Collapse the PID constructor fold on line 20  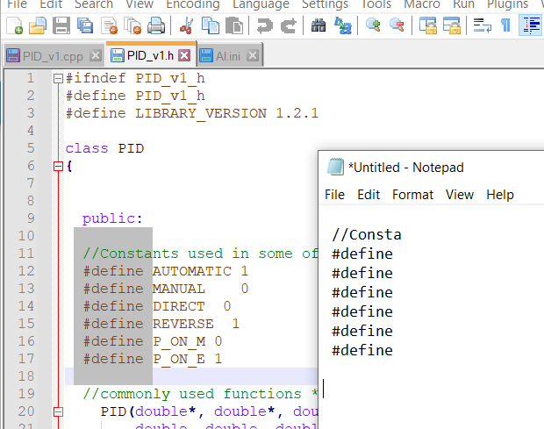(x=58, y=412)
